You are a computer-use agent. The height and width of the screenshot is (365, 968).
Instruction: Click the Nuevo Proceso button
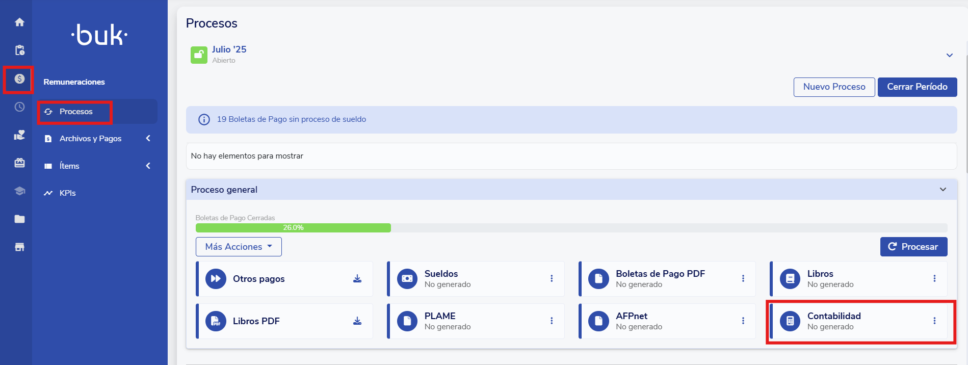[834, 87]
